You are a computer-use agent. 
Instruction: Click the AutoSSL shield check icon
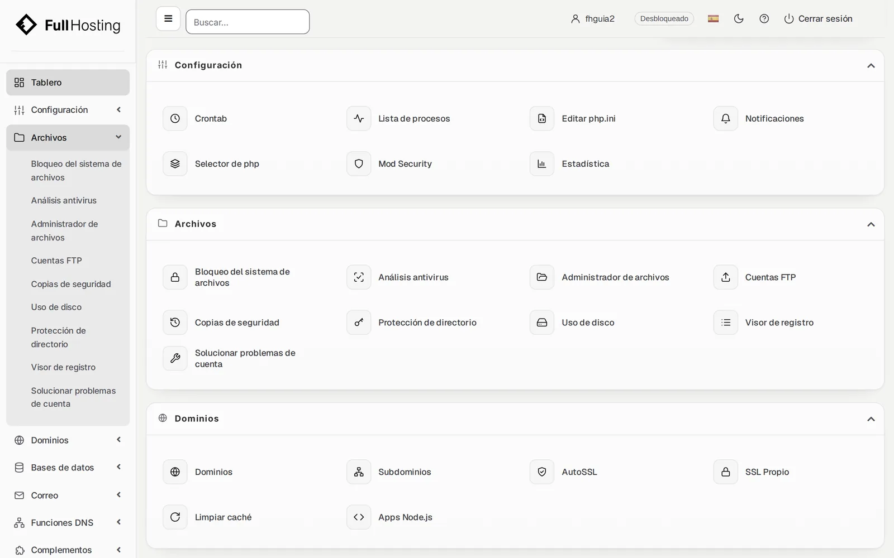[x=542, y=472]
